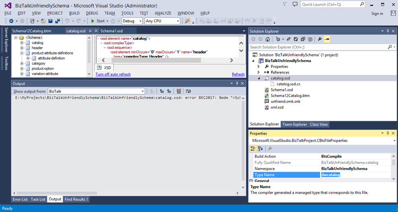Image resolution: width=398 pixels, height=212 pixels.
Task: Open the Toolbox side tab
Action: click(7, 63)
